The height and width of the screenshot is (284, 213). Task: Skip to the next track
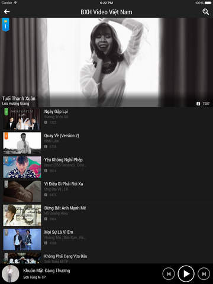click(x=204, y=274)
